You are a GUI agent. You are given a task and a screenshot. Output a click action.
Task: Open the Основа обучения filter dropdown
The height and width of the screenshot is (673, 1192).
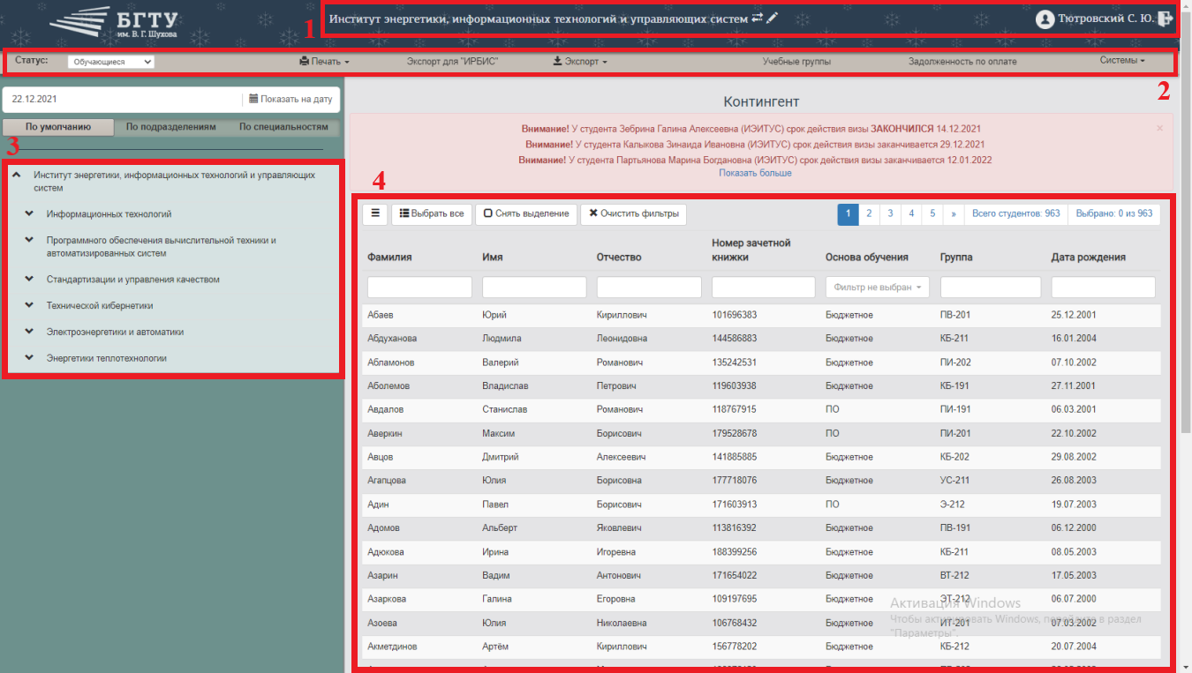pyautogui.click(x=878, y=287)
